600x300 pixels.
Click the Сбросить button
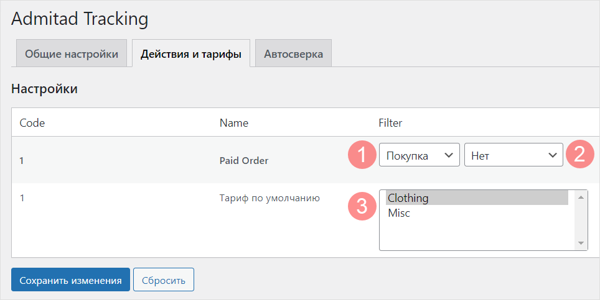tap(164, 280)
